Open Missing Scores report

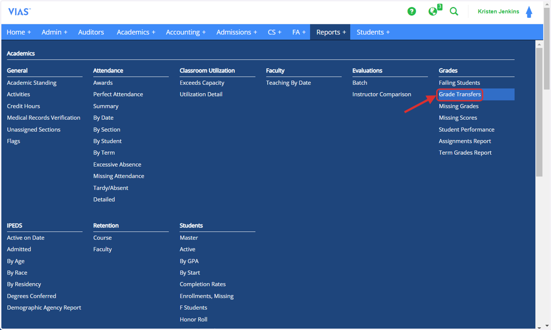coord(458,117)
